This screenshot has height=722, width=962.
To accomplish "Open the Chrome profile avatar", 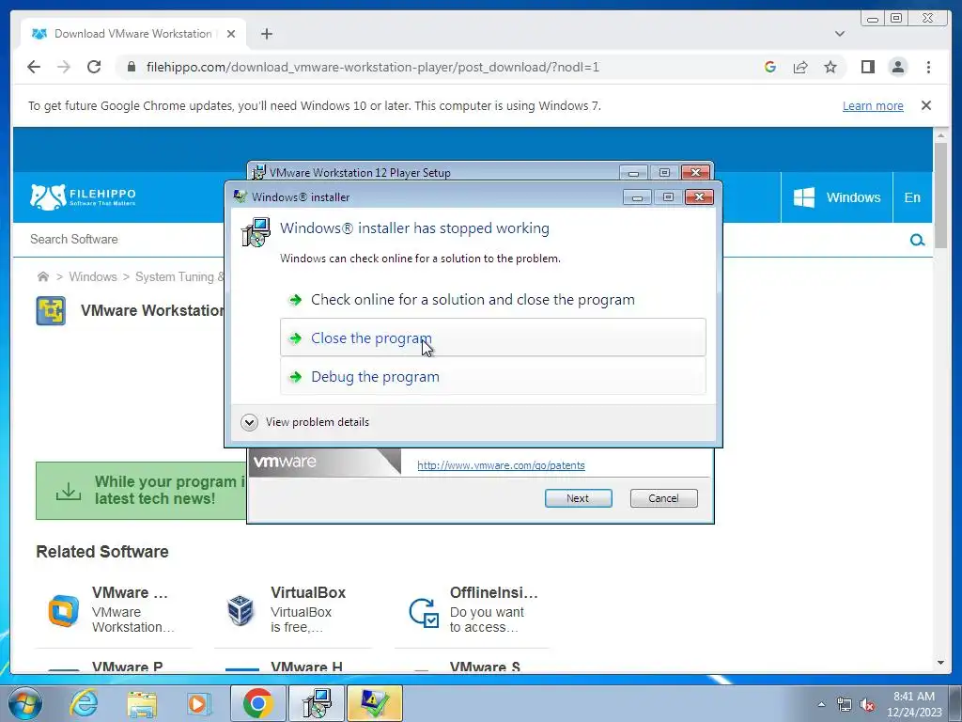I will (897, 67).
